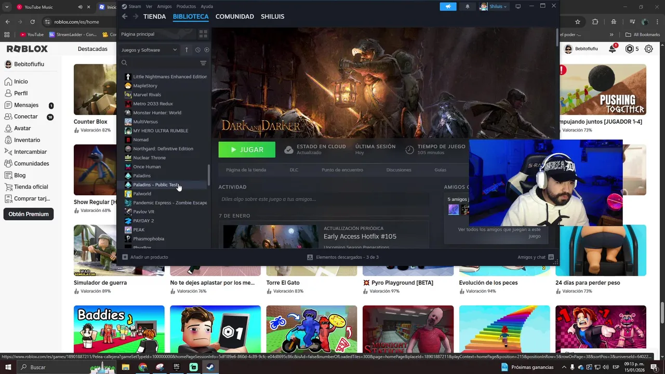Expand the Juegos y Software dropdown
The width and height of the screenshot is (665, 374).
(x=149, y=50)
